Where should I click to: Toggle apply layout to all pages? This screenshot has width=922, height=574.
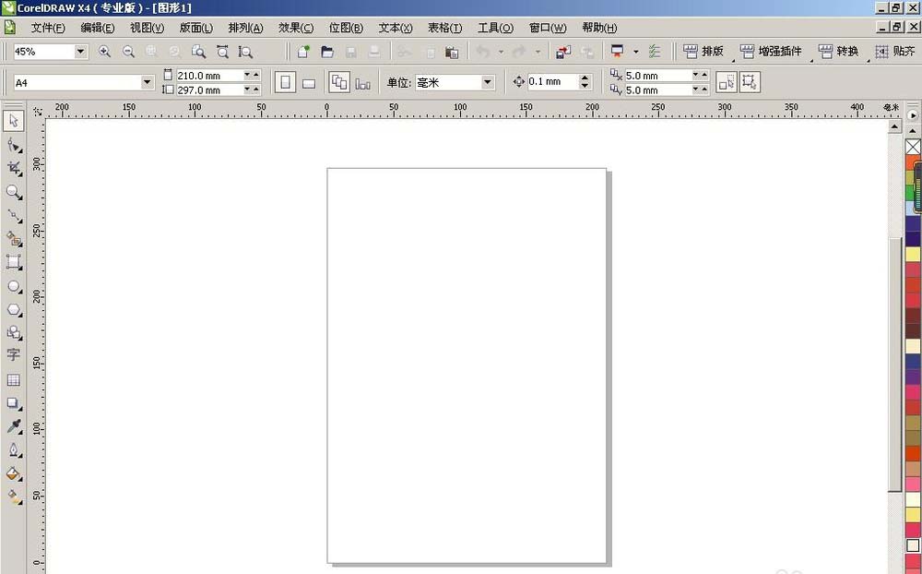pos(339,82)
